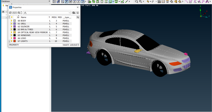The height and width of the screenshot is (112, 212).
Task: Expand overflow chevron at toolbar far right
Action: (x=210, y=2)
